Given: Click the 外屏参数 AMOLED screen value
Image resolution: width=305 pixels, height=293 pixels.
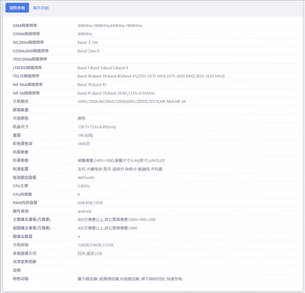Looking at the screenshot, I should point(121,161).
